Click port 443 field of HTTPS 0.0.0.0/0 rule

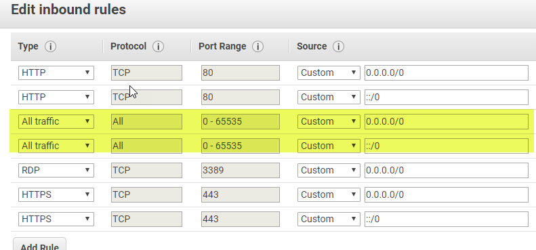[x=241, y=194]
